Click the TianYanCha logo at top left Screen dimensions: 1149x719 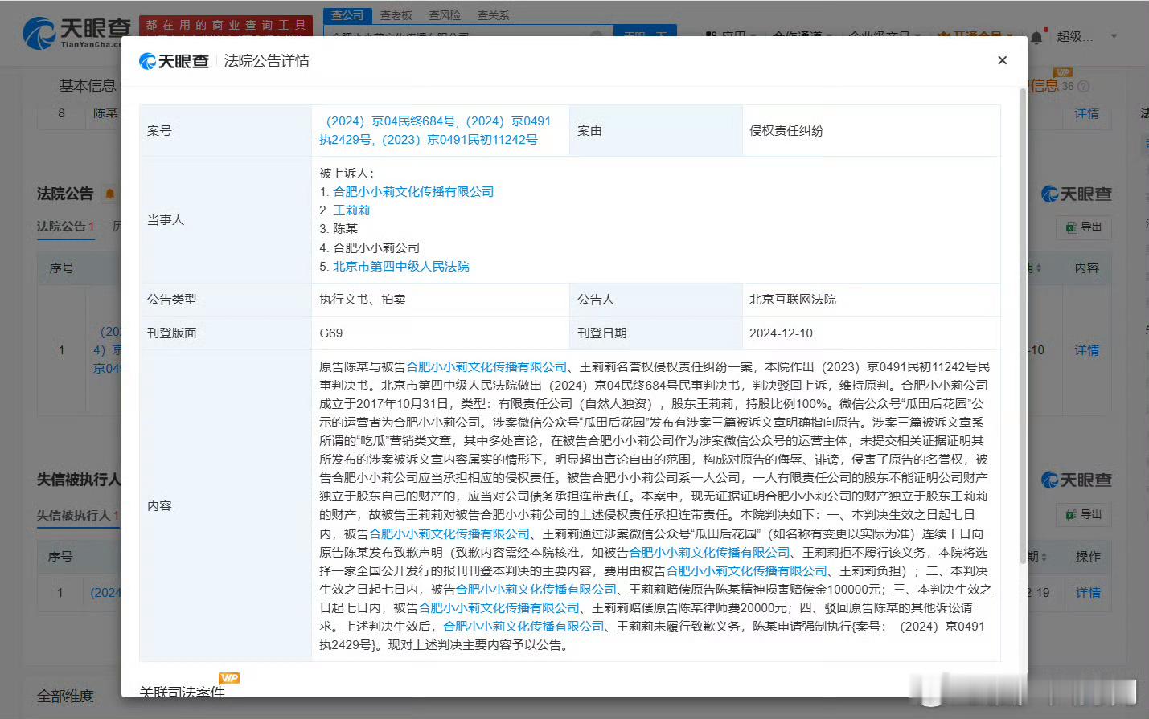point(76,33)
